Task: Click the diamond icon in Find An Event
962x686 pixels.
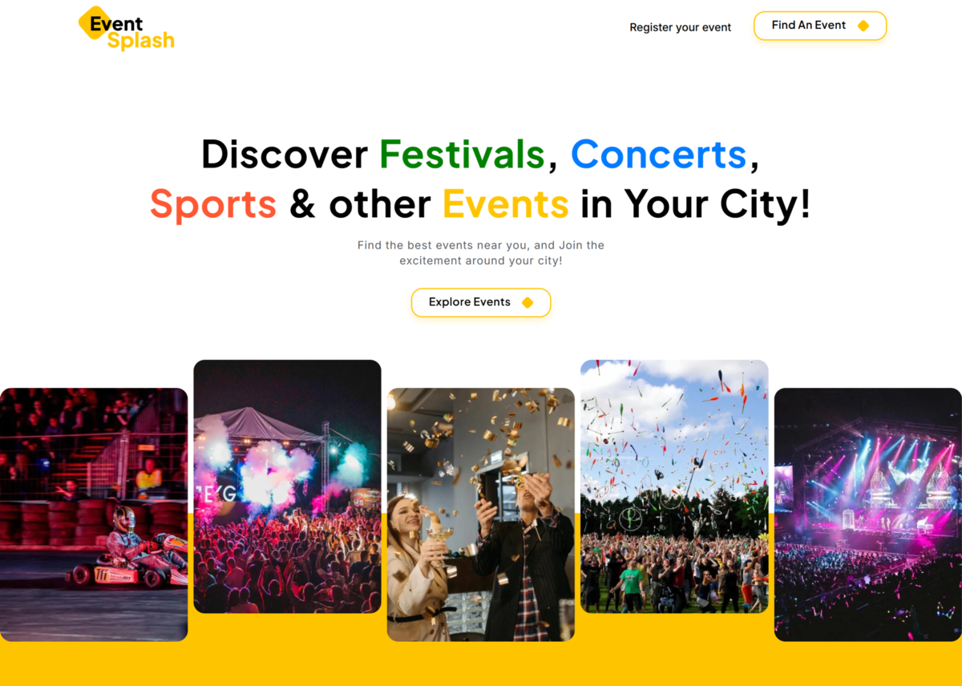Action: click(x=863, y=26)
